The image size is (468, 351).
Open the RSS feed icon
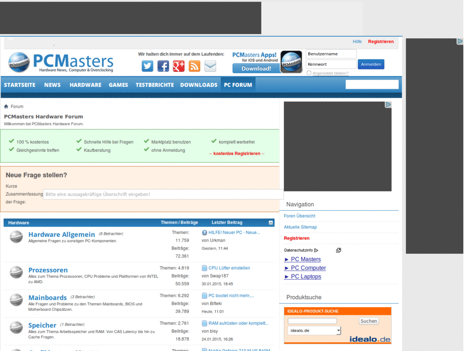tap(194, 66)
